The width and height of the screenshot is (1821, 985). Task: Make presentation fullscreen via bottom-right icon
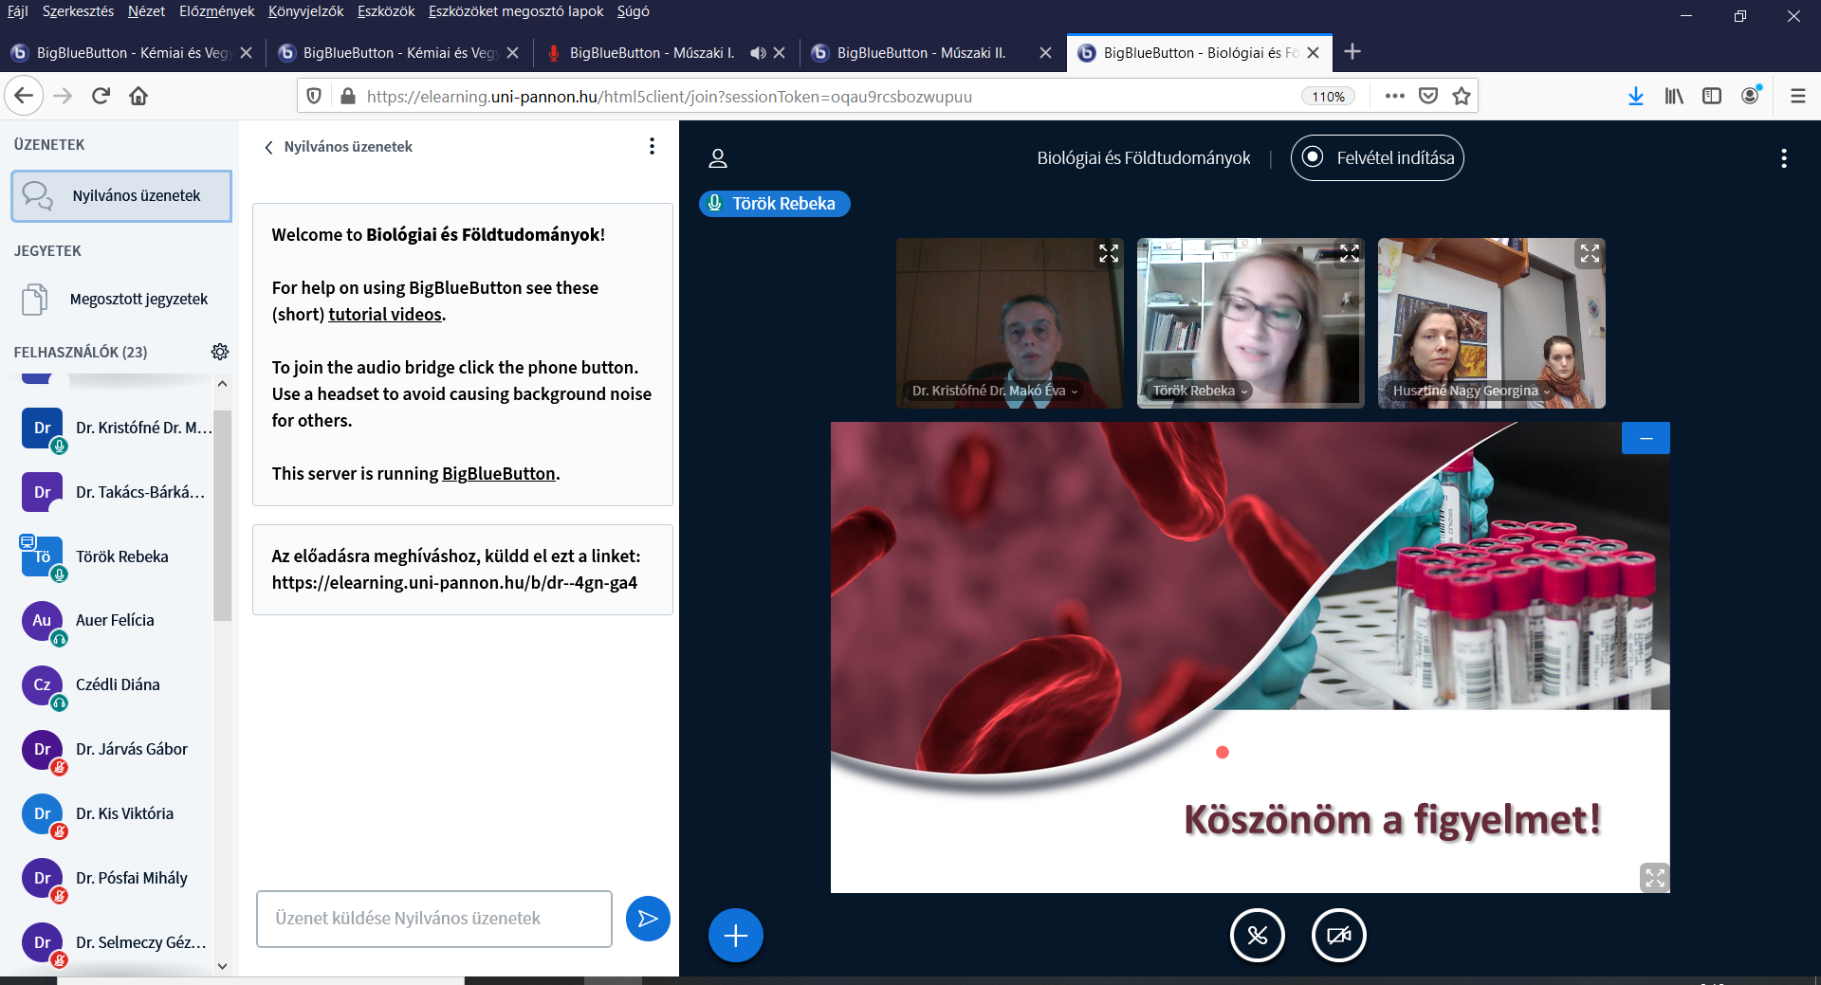[x=1654, y=878]
